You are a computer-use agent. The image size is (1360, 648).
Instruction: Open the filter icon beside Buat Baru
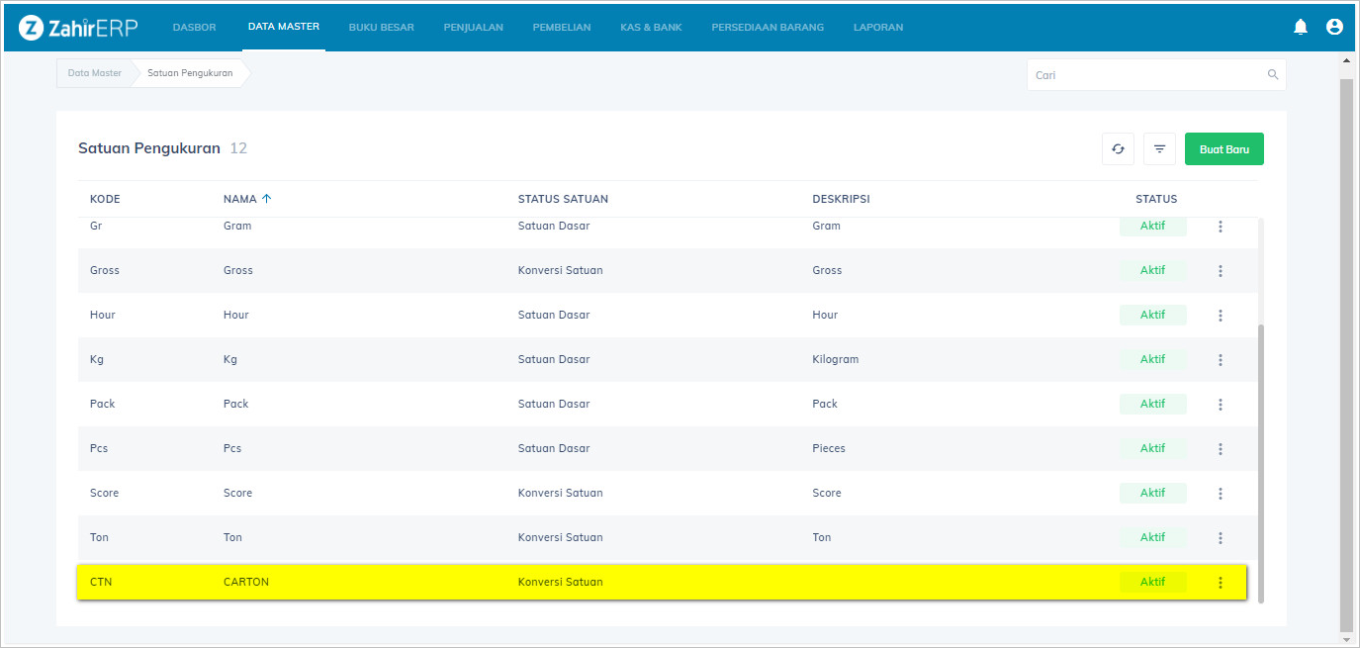tap(1159, 149)
